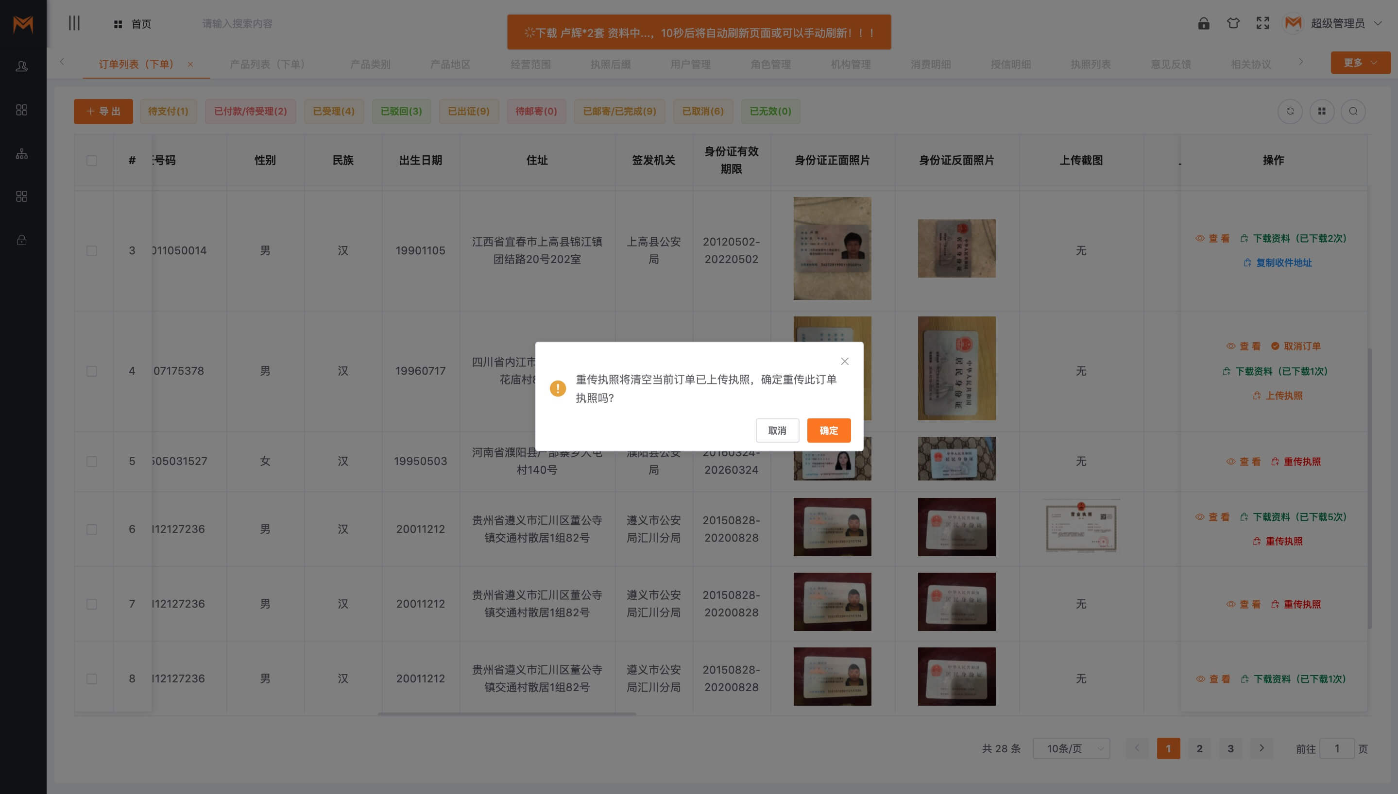Click the lock screen icon in header
Screen dimensions: 1398x794
1203,23
